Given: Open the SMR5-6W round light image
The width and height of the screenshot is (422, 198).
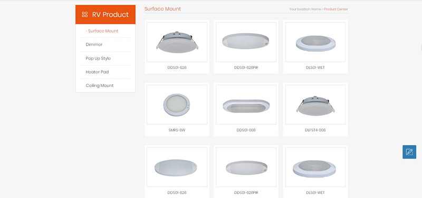Looking at the screenshot, I should 177,104.
